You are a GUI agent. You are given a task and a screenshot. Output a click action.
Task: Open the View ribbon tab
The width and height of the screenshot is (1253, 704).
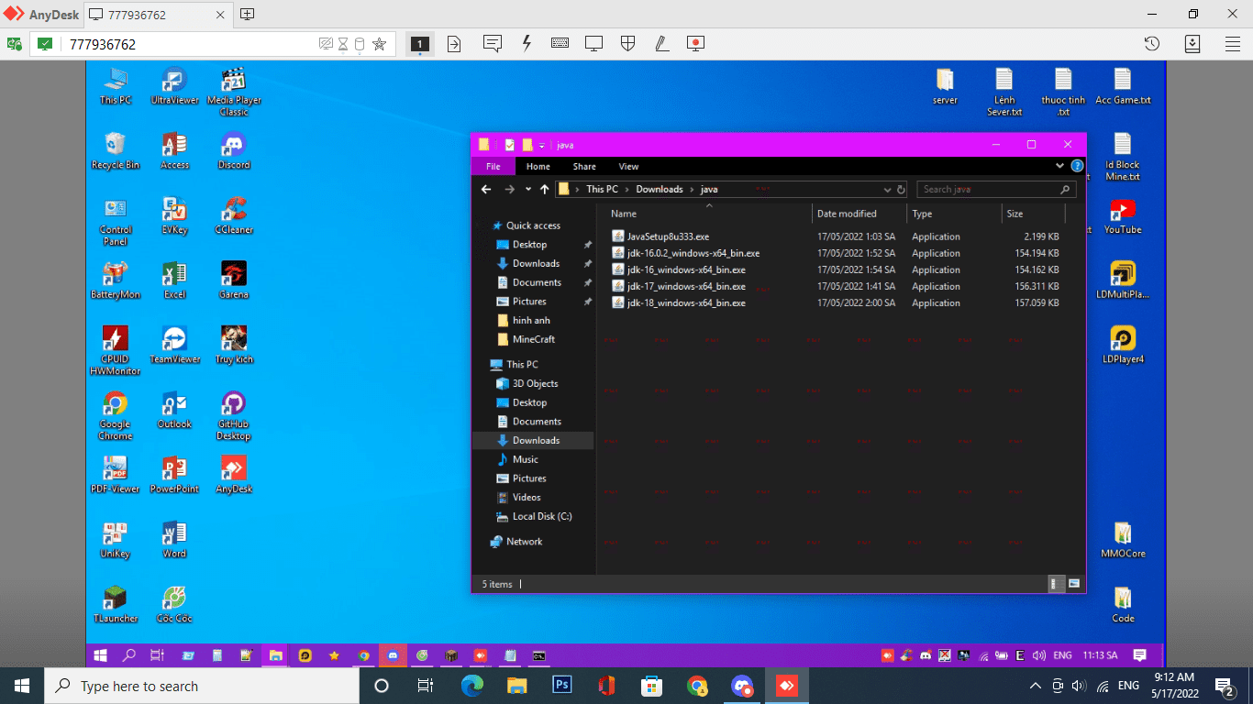(628, 167)
